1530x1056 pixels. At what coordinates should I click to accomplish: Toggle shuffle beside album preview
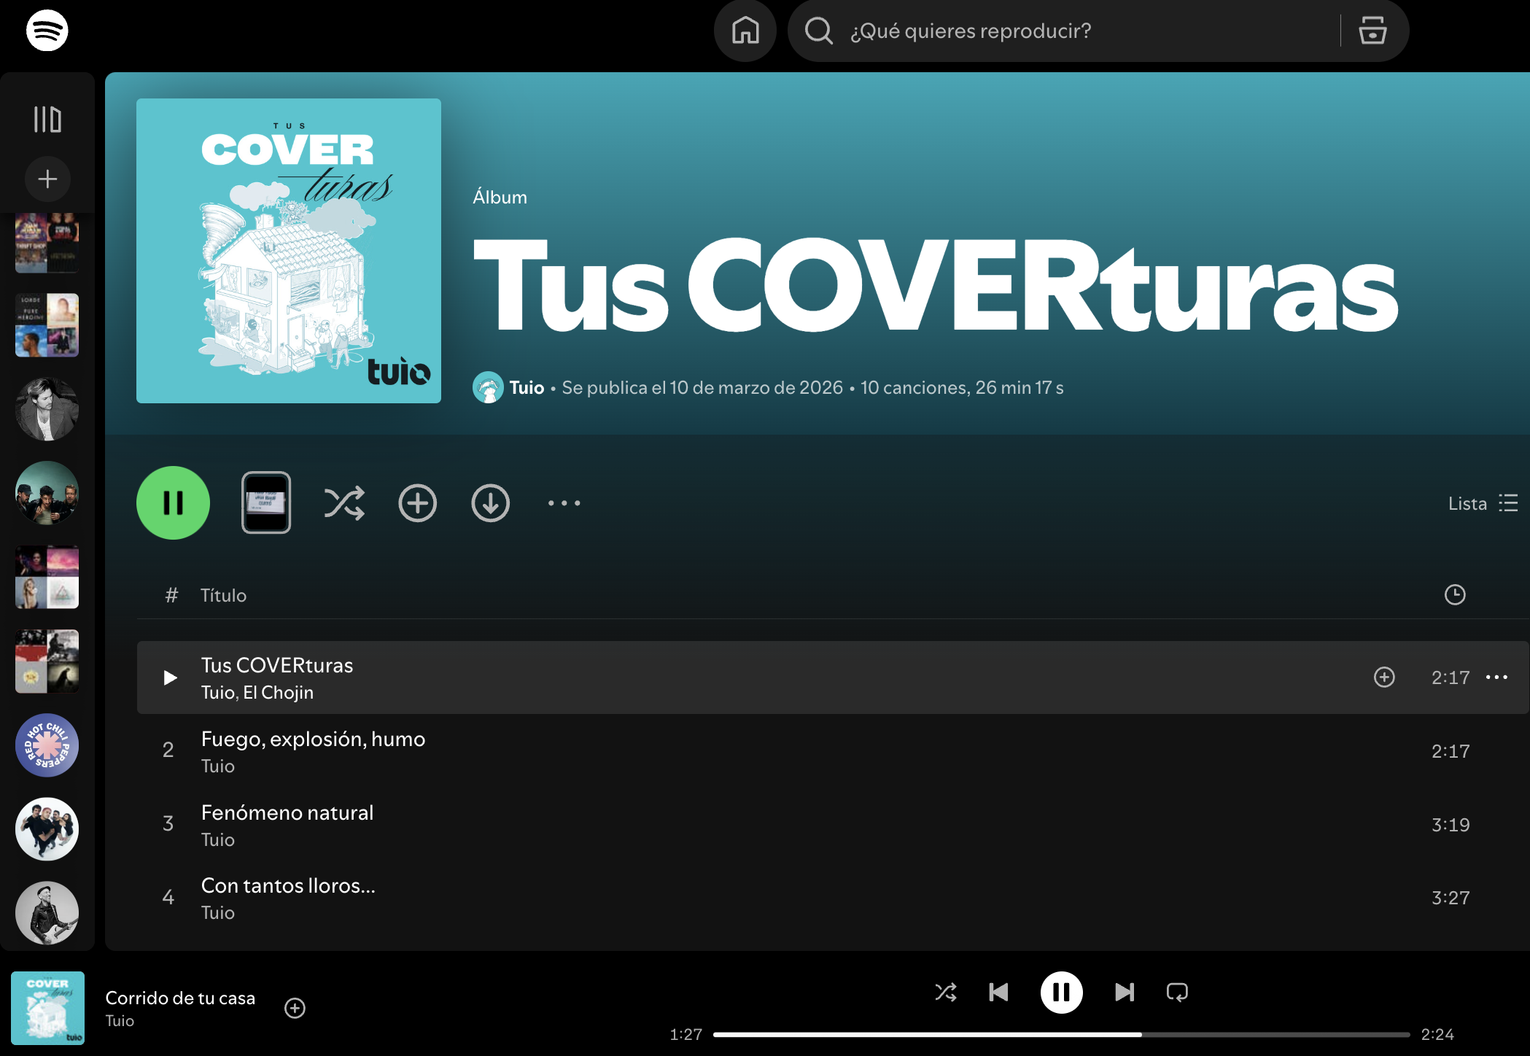[x=344, y=503]
